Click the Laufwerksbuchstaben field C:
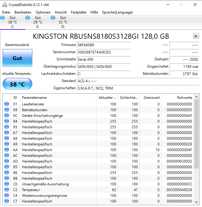The height and width of the screenshot is (207, 202). [x=104, y=74]
